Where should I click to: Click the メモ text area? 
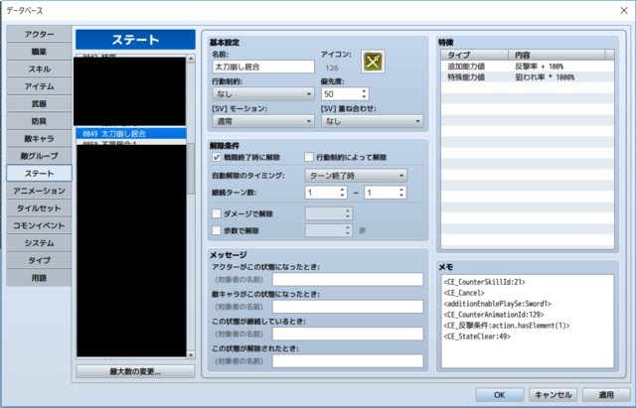pos(528,322)
